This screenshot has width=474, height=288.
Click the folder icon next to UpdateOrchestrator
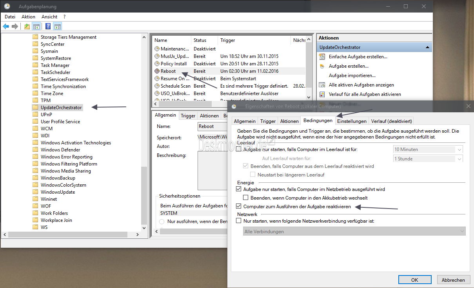pos(35,108)
